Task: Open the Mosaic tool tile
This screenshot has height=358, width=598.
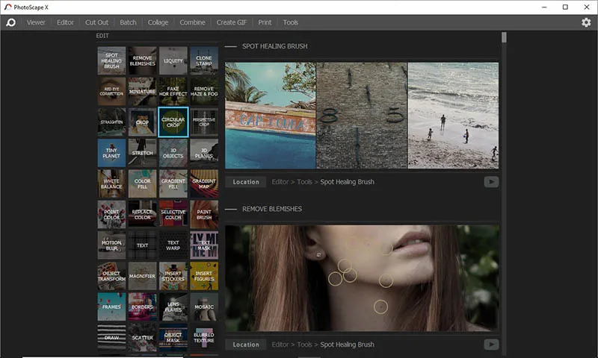Action: tap(203, 306)
